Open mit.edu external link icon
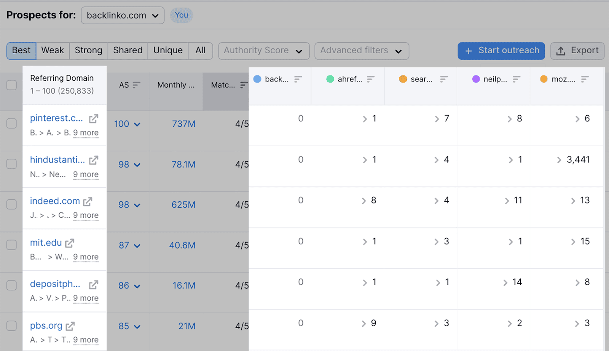The width and height of the screenshot is (609, 351). [70, 243]
